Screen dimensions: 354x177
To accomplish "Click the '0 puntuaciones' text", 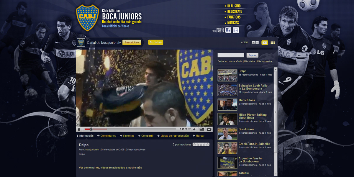I will coord(182,145).
